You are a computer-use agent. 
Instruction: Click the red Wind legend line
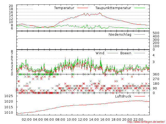[x=113, y=53]
